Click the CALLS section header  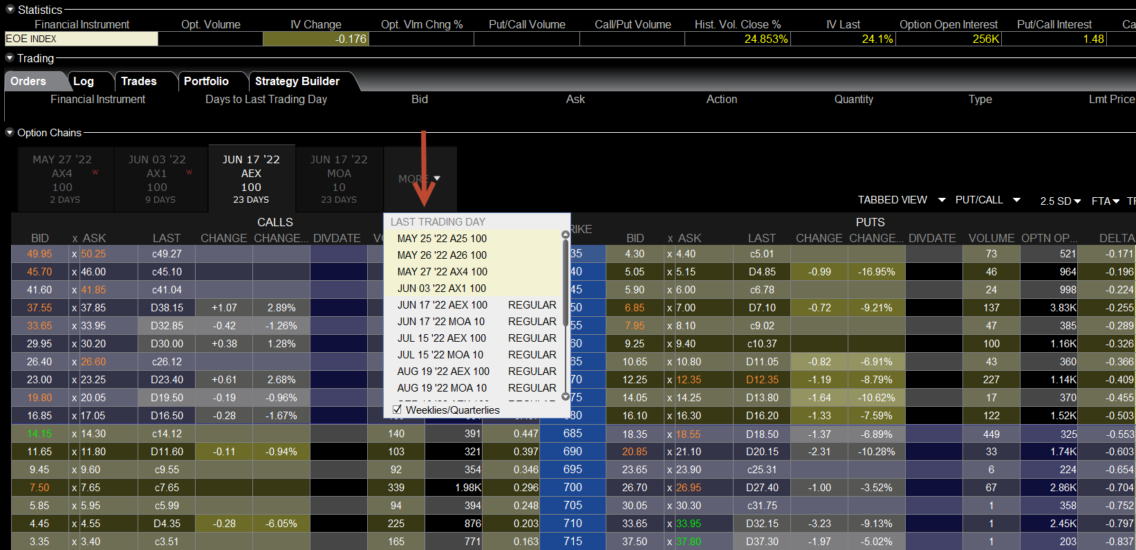275,222
